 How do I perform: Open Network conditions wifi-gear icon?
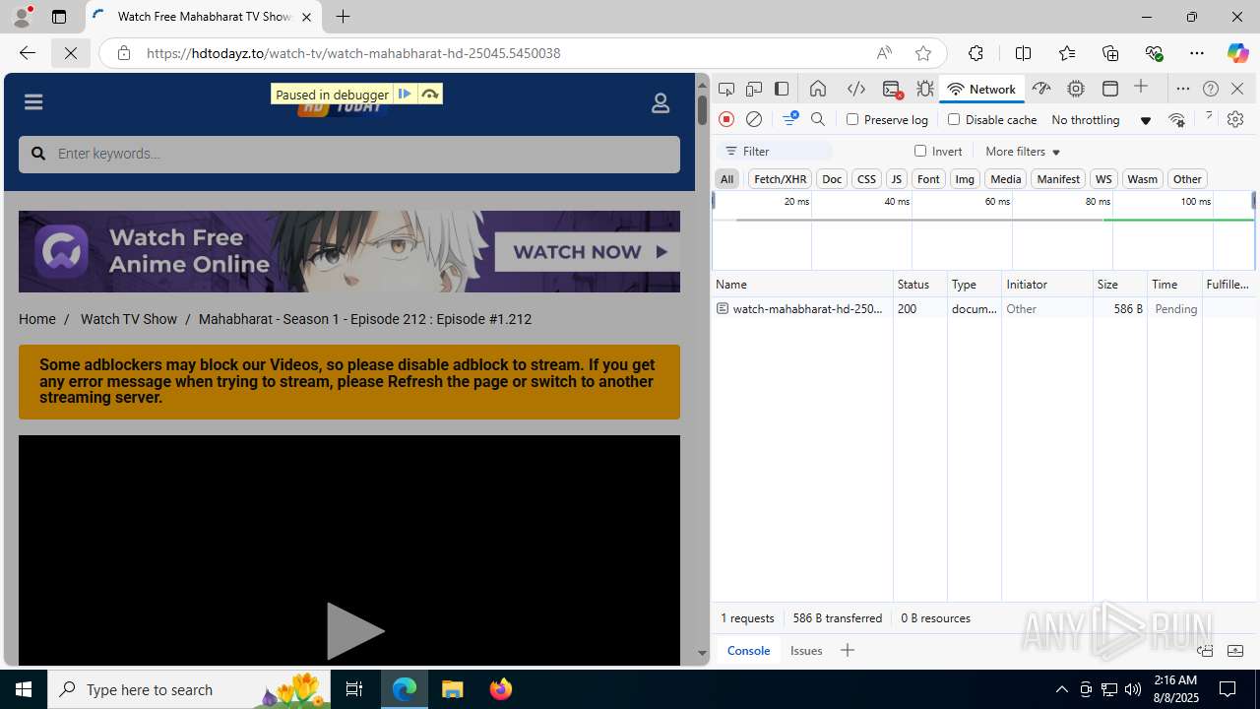(1176, 120)
